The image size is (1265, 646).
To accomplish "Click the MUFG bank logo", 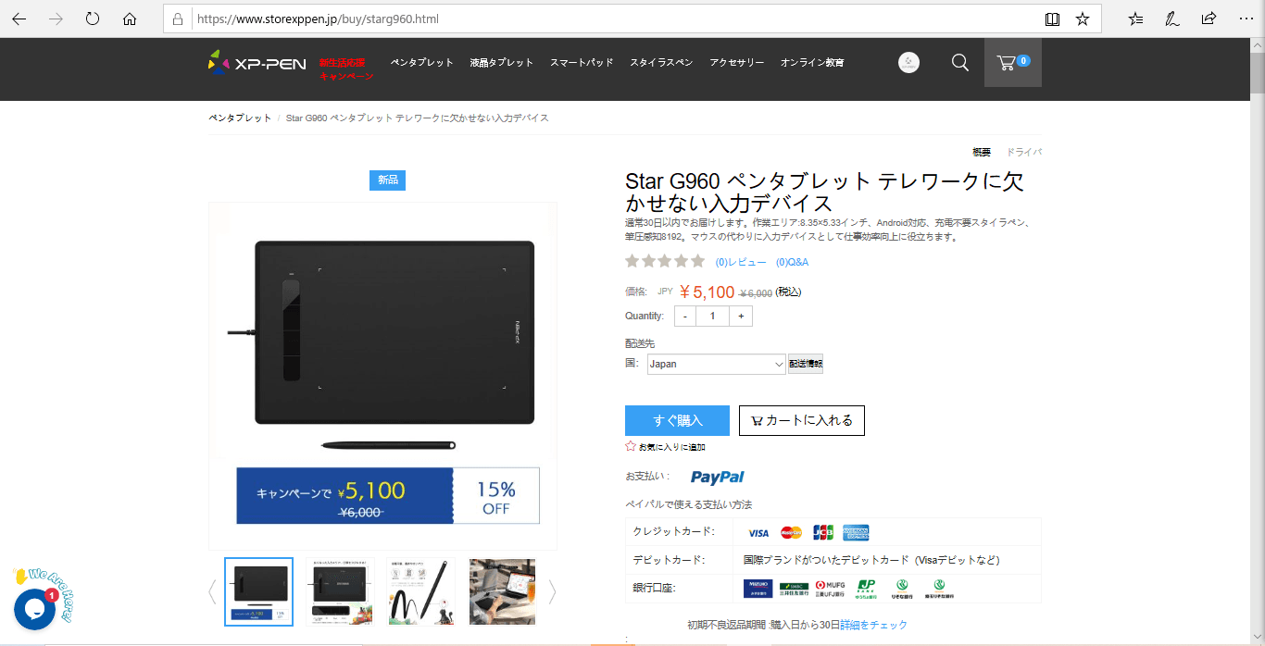I will pyautogui.click(x=829, y=589).
